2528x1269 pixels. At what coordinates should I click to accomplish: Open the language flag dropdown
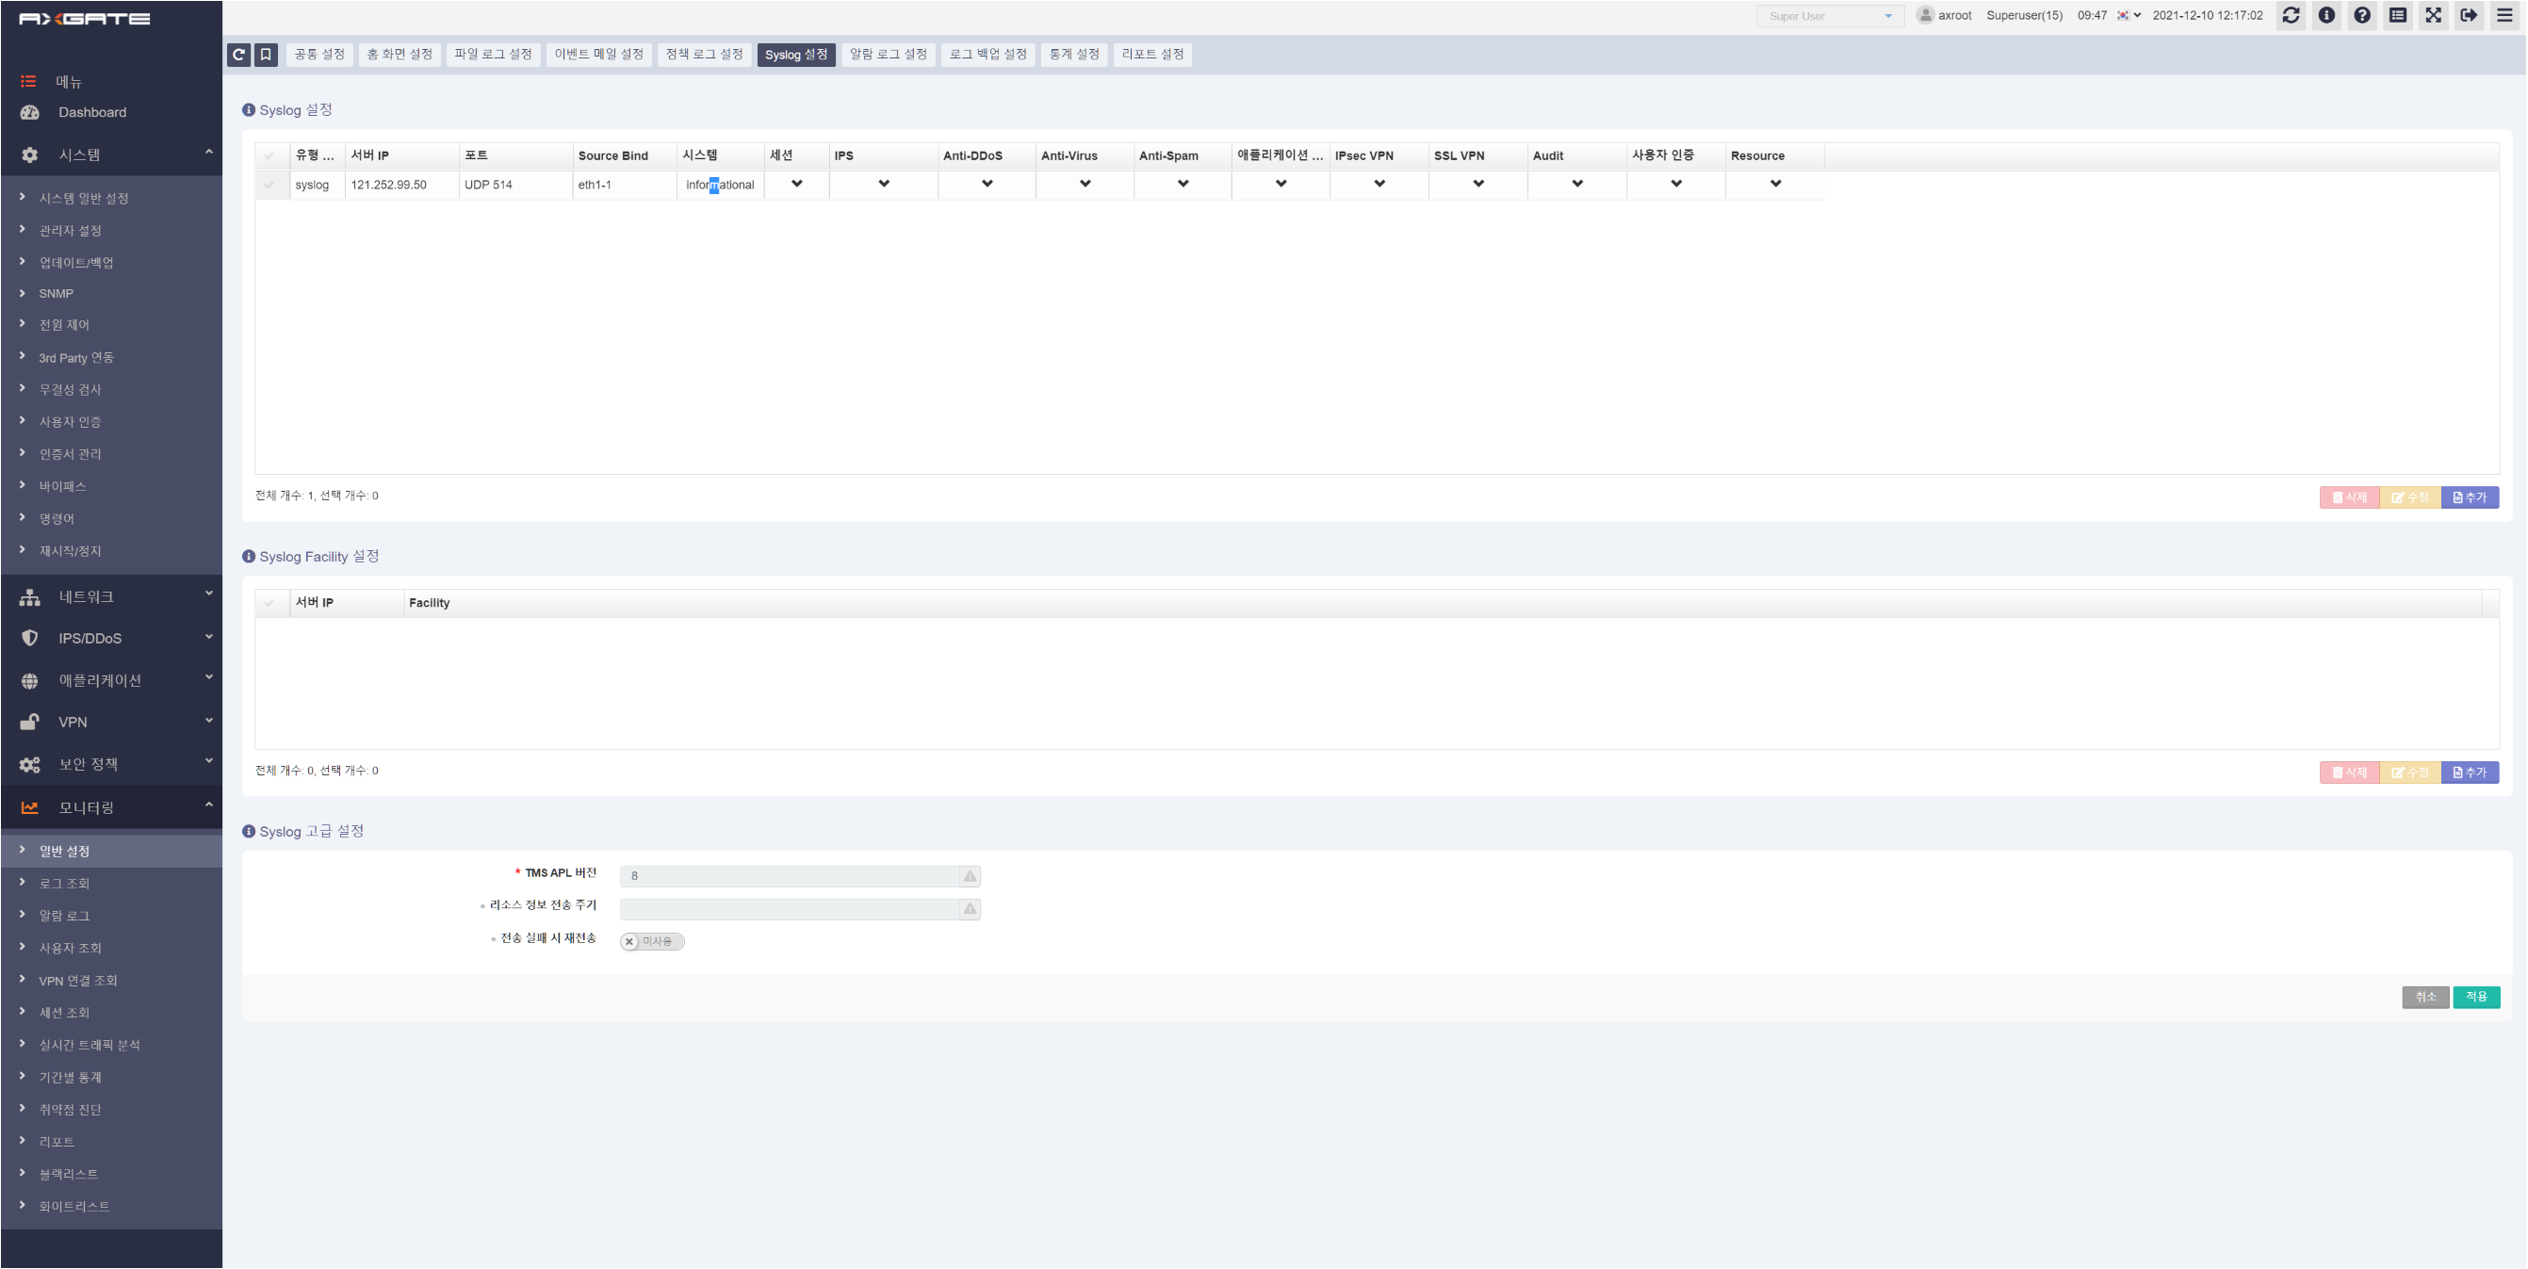pos(2128,16)
